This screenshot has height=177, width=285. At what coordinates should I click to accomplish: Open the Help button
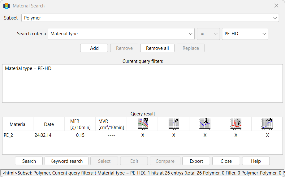click(256, 161)
